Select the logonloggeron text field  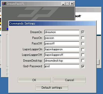(62, 49)
